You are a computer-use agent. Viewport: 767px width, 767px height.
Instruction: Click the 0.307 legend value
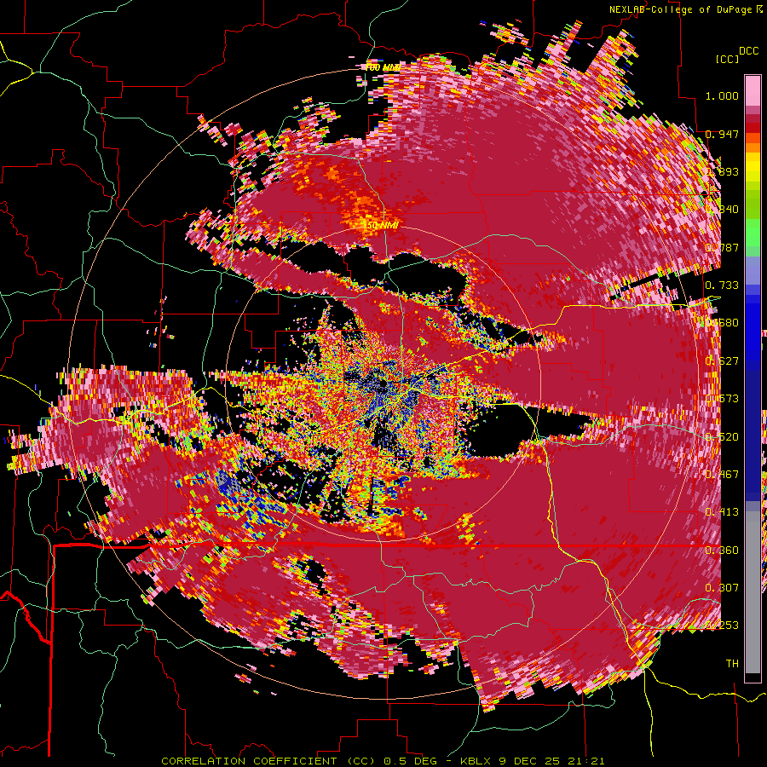click(x=722, y=588)
